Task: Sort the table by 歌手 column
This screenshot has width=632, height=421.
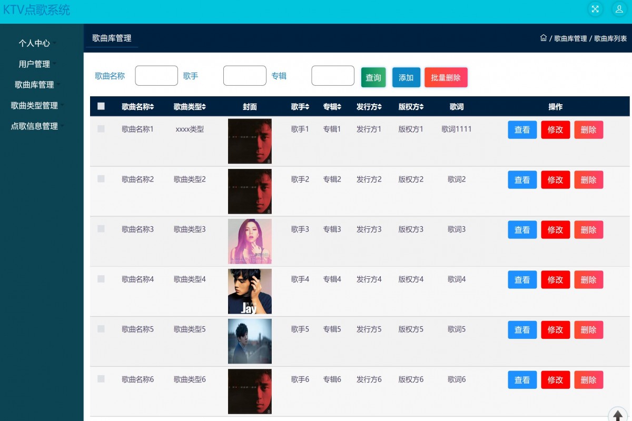Action: pos(300,106)
